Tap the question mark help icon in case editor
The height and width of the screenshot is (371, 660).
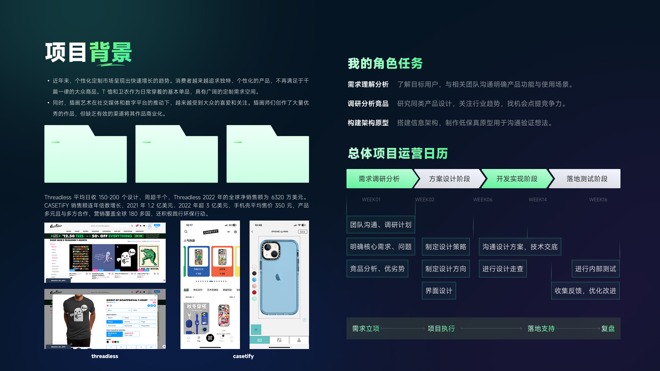click(x=304, y=320)
